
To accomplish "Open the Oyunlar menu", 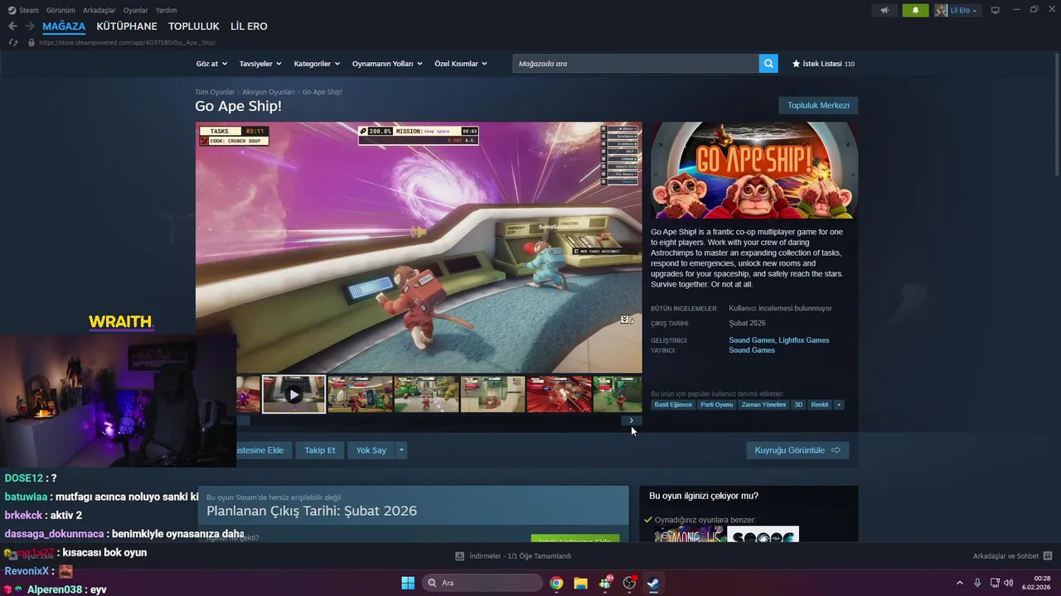I will [x=136, y=10].
